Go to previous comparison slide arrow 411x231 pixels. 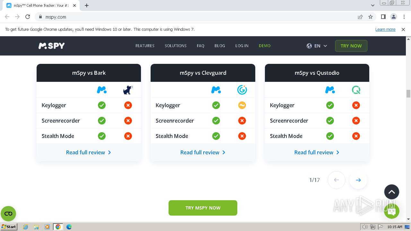tap(337, 180)
